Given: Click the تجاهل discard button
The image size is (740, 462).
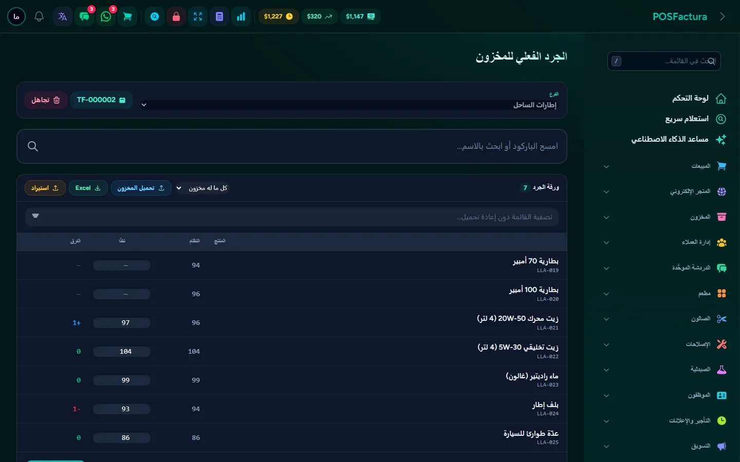Looking at the screenshot, I should point(46,100).
